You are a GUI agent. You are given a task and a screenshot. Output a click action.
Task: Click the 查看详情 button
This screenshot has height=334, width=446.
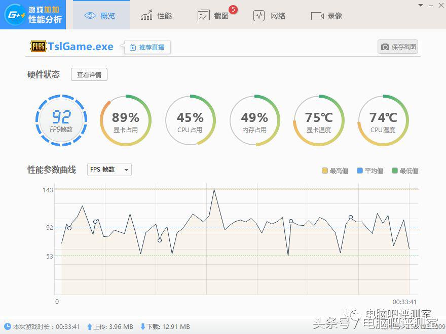pos(89,74)
